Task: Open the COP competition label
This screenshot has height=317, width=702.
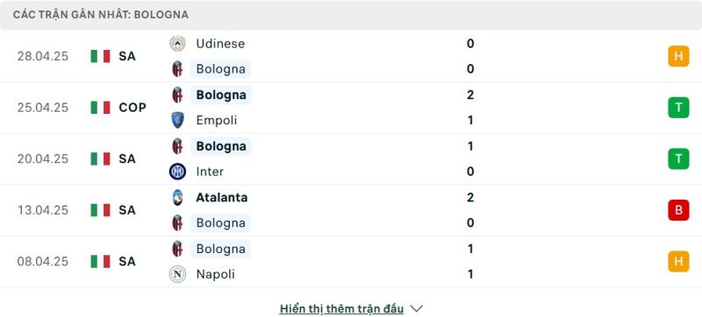Action: click(x=133, y=108)
